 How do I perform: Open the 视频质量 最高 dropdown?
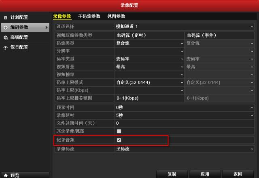click(149, 67)
